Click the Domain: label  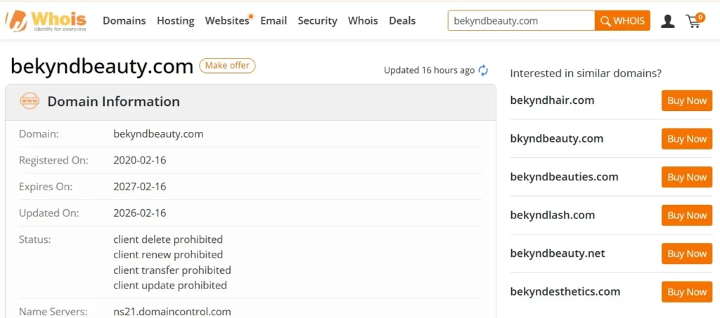coord(39,134)
